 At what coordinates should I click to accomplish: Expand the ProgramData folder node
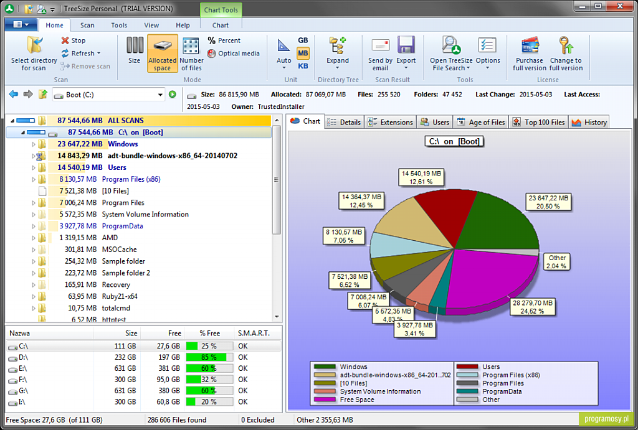click(34, 226)
